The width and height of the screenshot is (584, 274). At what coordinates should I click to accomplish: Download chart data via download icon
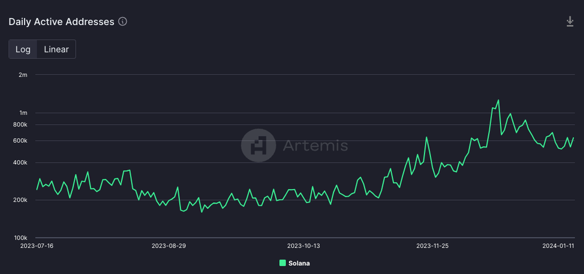click(x=570, y=22)
